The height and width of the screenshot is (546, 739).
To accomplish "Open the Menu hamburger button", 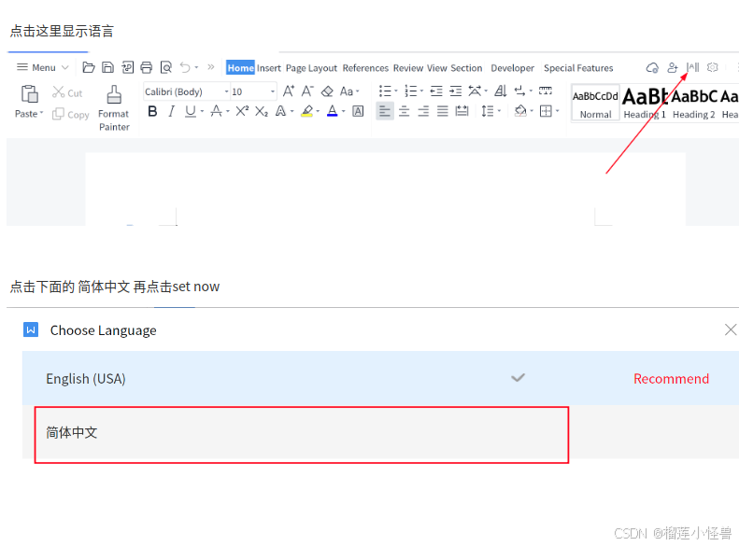I will pyautogui.click(x=42, y=67).
